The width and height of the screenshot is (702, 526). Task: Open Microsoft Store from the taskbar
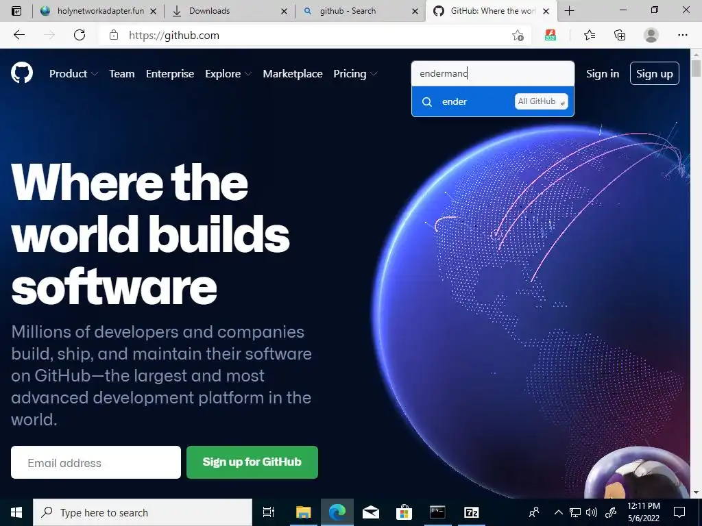(404, 512)
